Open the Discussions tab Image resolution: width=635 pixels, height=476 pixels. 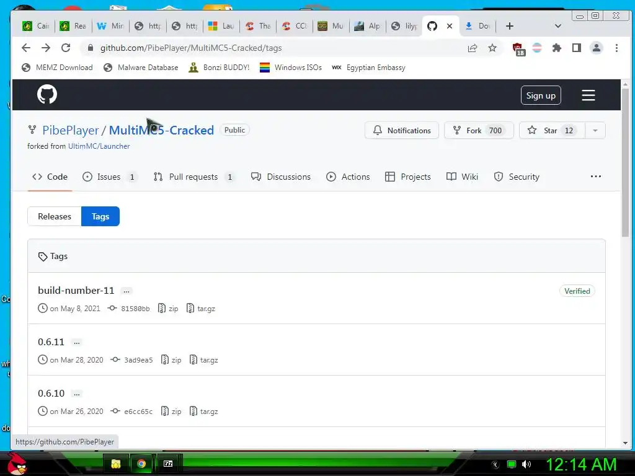tap(281, 177)
